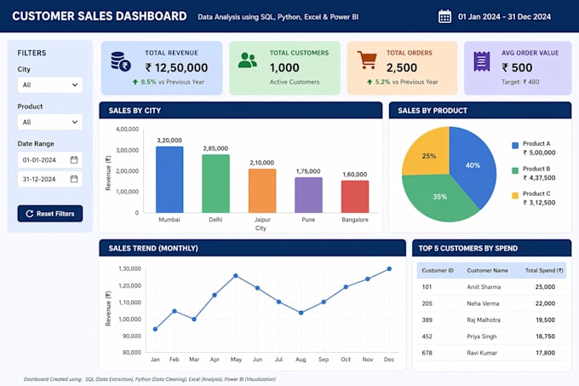
Task: Expand the City filter dropdown
Action: tap(50, 85)
